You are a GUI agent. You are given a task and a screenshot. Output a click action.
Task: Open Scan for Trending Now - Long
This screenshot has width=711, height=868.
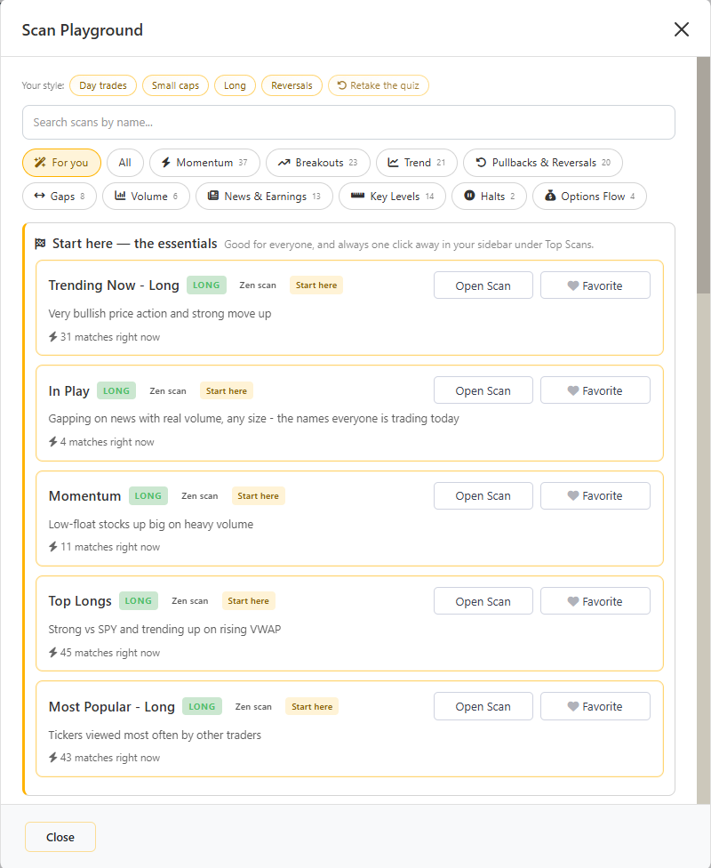point(483,285)
